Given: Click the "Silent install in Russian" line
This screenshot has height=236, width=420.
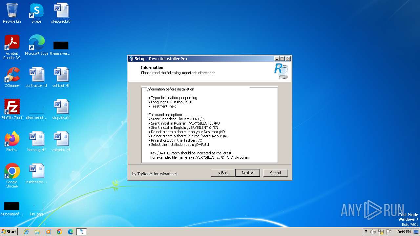Looking at the screenshot, I should [184, 123].
